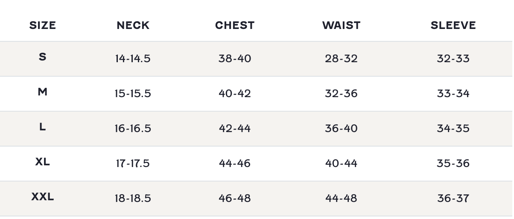Screen dimensions: 514x219
Task: Click neck measurement 18-18.5
Action: click(x=133, y=199)
